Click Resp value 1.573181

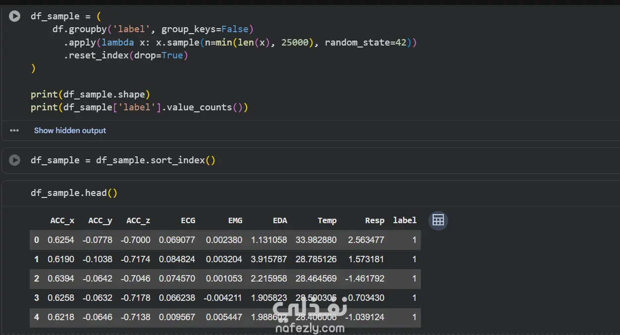(x=366, y=259)
